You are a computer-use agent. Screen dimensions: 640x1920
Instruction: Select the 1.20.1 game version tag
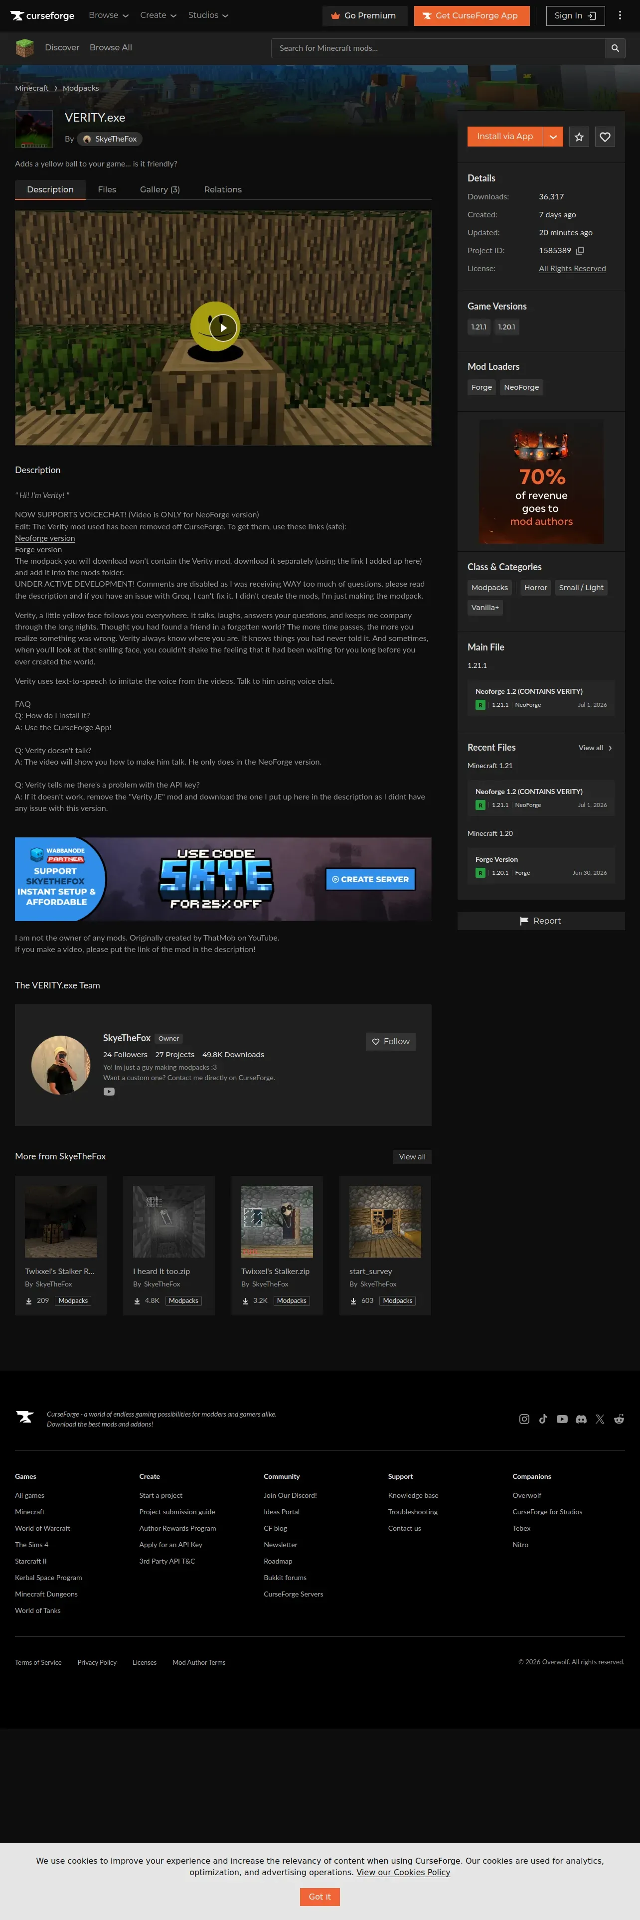(x=506, y=327)
